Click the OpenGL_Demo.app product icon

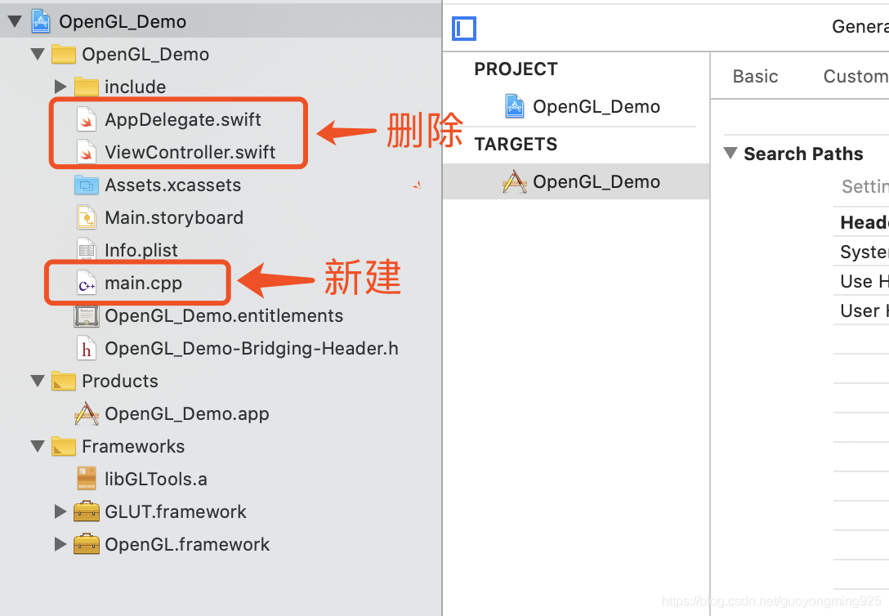tap(86, 414)
